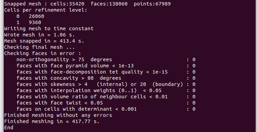Click the refinement level 1 count 9360
The height and width of the screenshot is (132, 258).
(x=35, y=22)
